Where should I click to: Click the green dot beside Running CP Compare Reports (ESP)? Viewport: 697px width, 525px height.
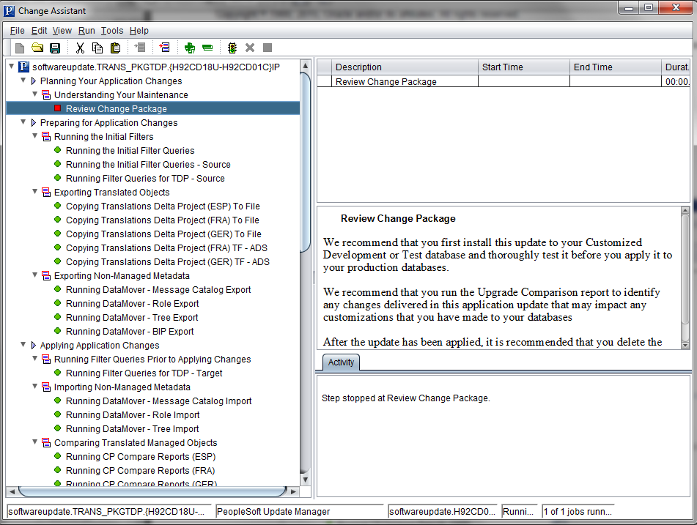pos(57,455)
